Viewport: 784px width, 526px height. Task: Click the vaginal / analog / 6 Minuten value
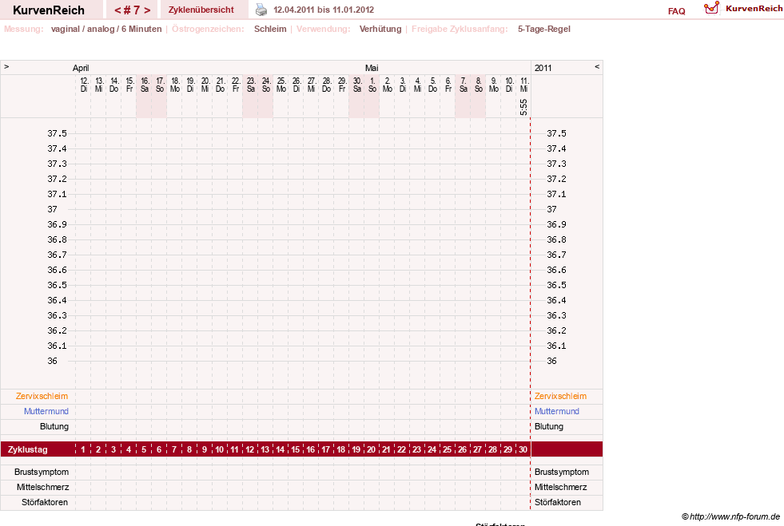coord(106,29)
